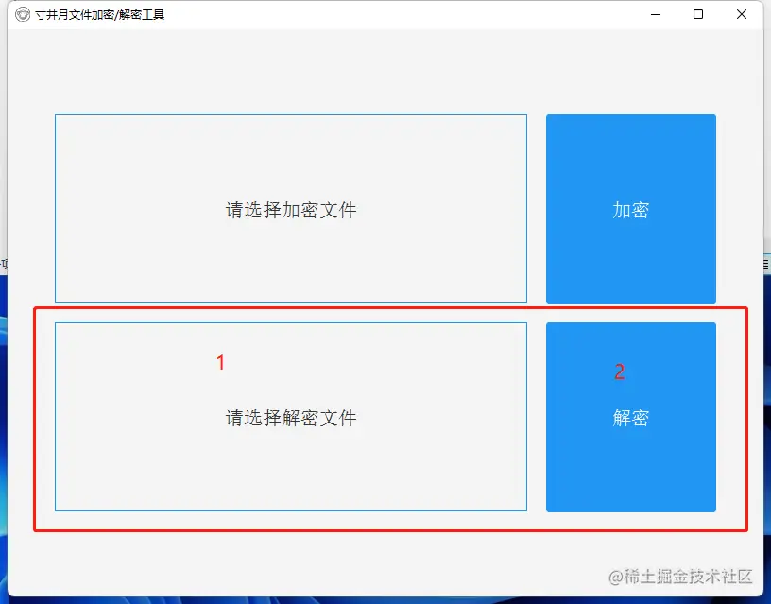771x604 pixels.
Task: Close the 寸井月文件加密/解密工具 window
Action: 742,15
